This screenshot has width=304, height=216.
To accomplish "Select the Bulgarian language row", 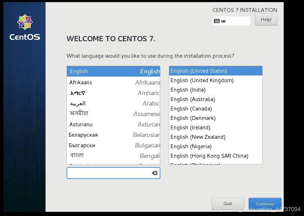I will (x=113, y=145).
